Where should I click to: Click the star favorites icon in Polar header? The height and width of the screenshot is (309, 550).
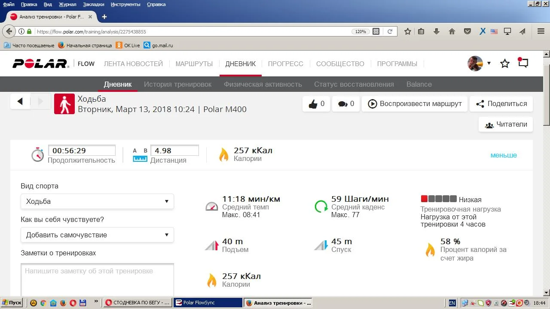505,64
